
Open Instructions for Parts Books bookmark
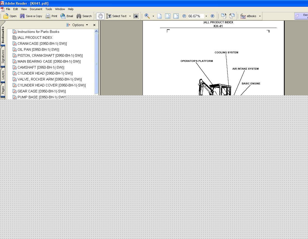38,32
